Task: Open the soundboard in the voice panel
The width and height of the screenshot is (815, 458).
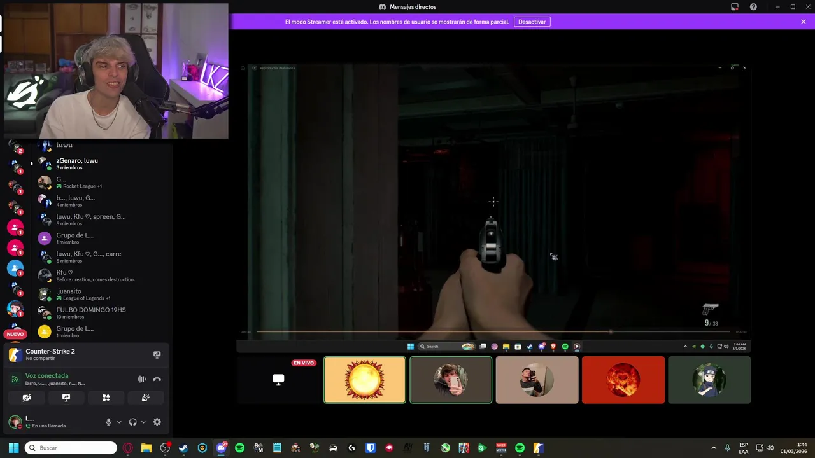Action: click(146, 398)
